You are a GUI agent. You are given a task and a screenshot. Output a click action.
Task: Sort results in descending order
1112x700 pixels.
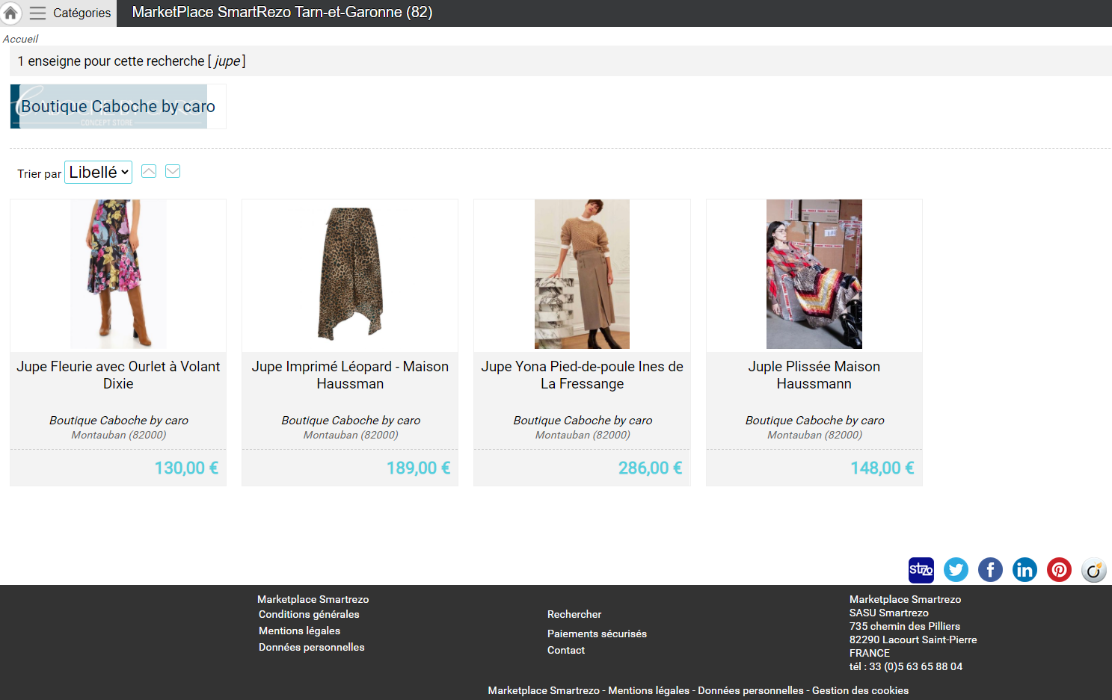point(173,172)
